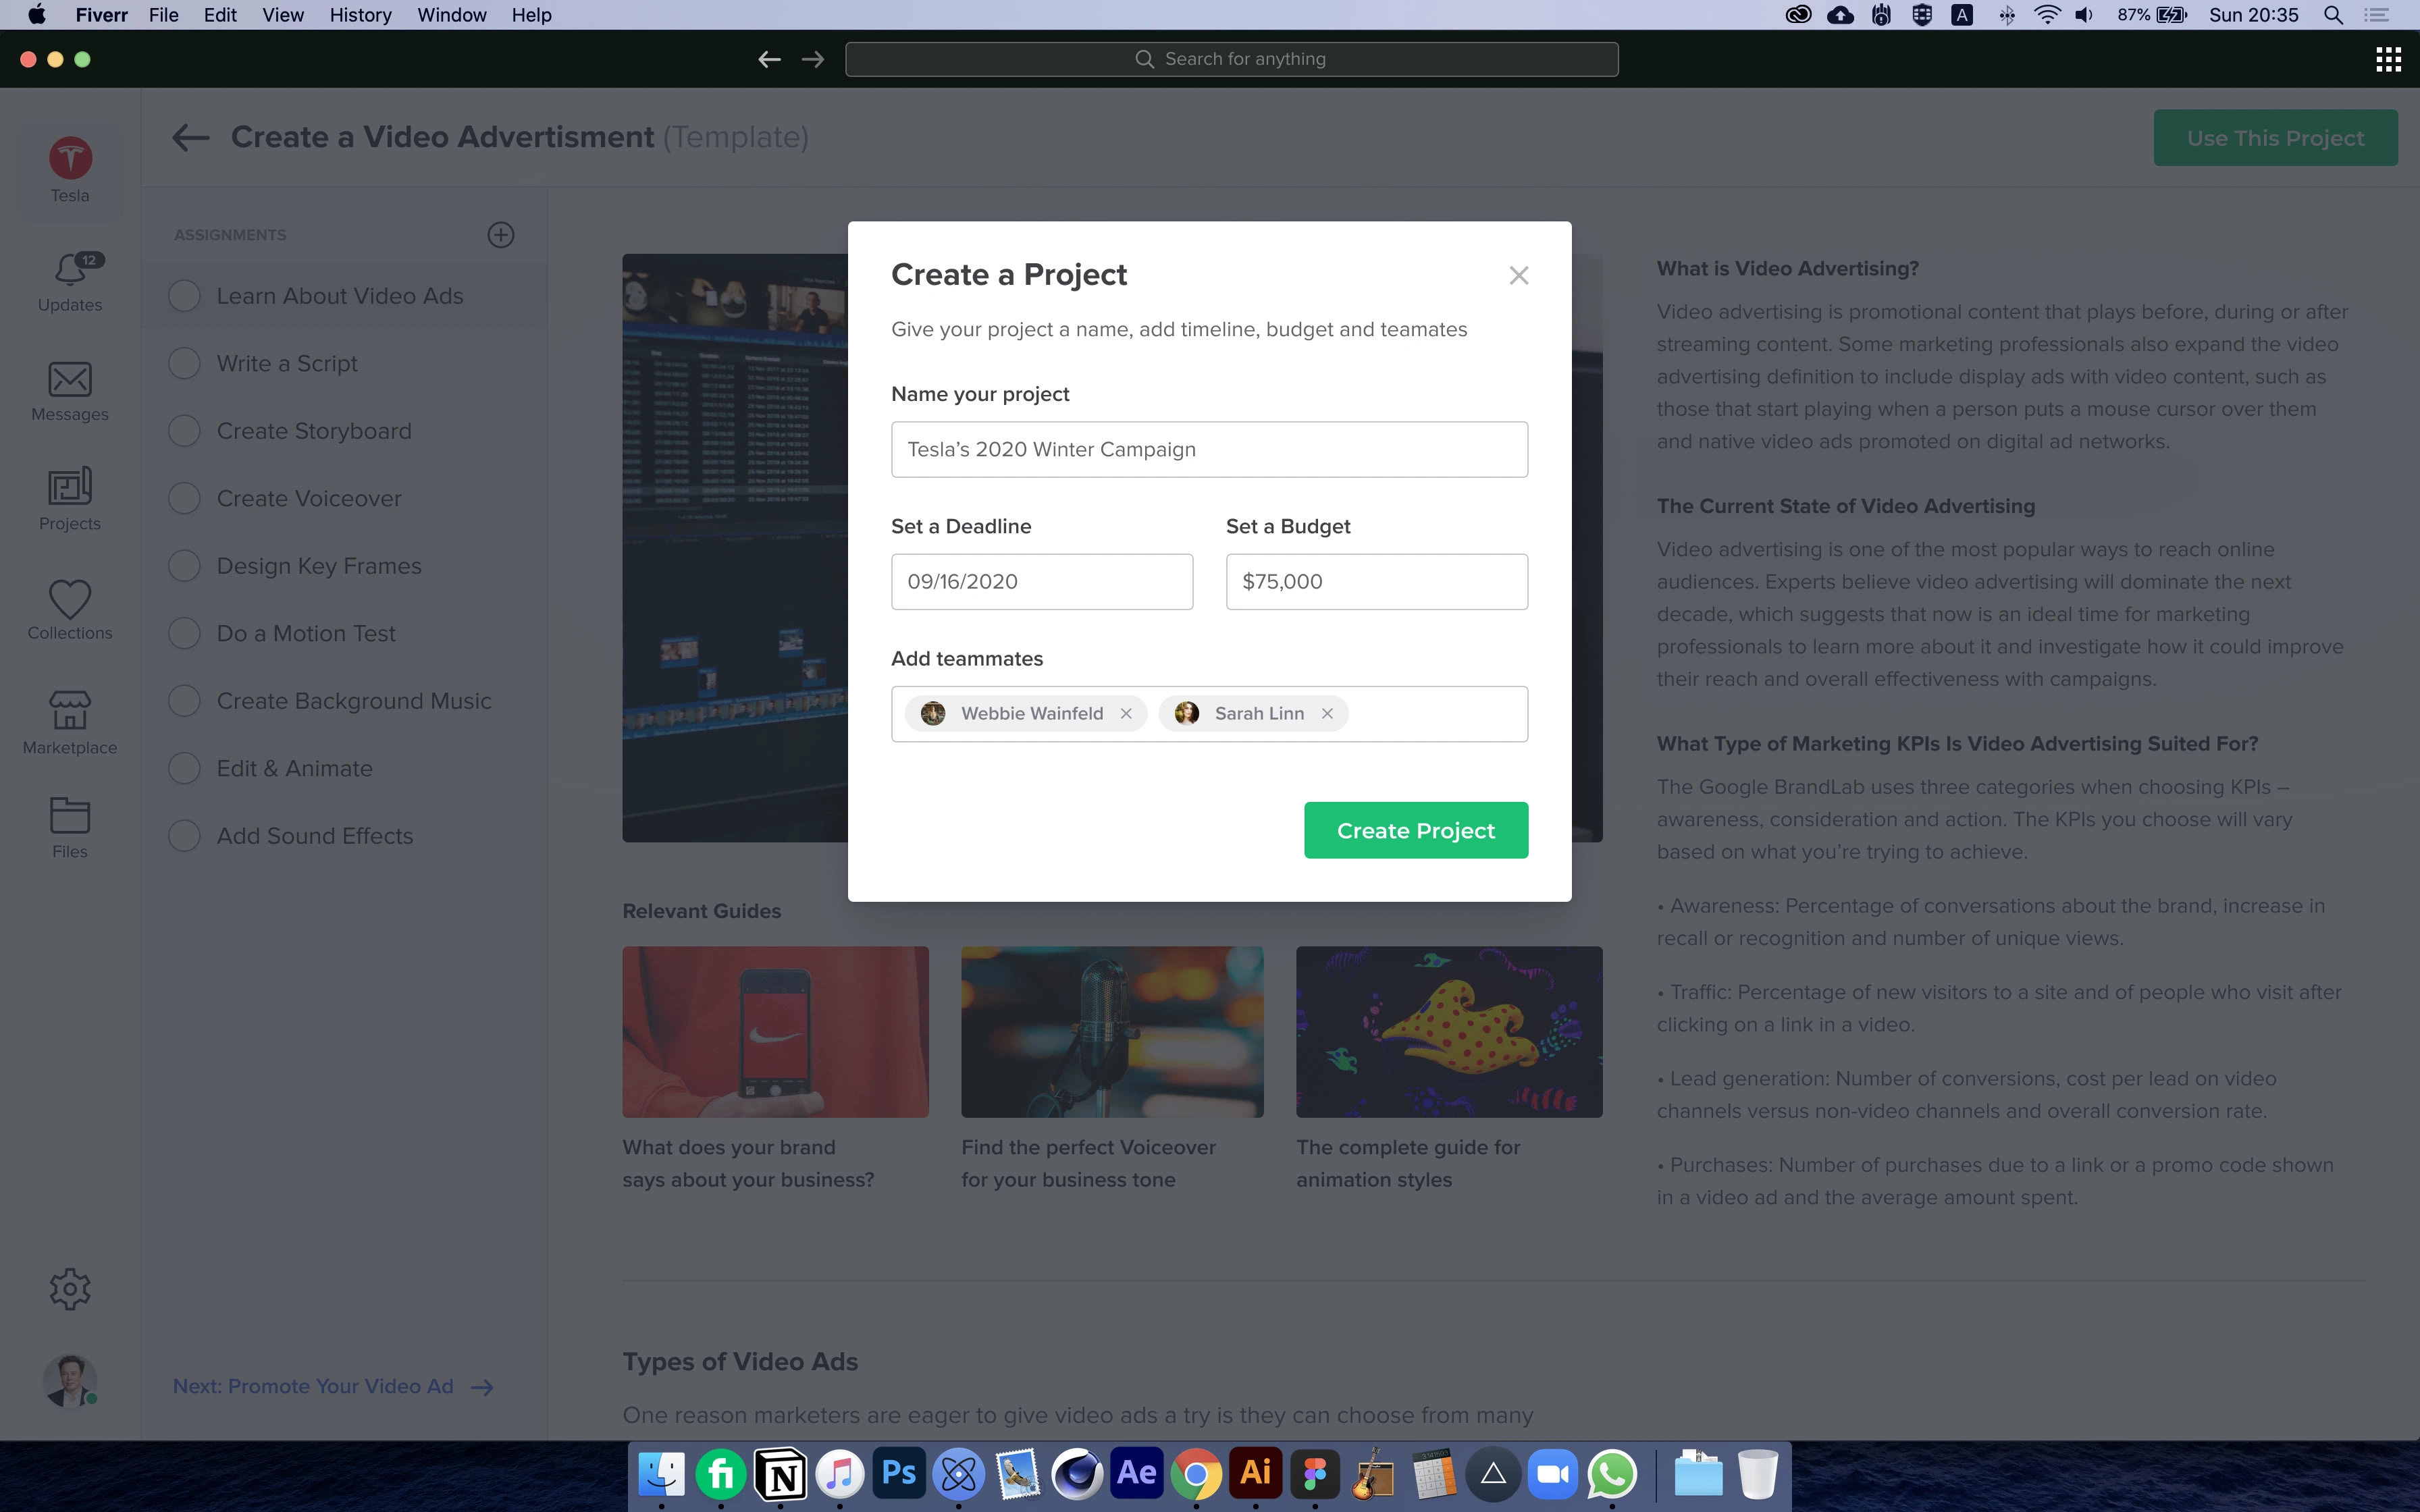This screenshot has width=2420, height=1512.
Task: Check off the Create Voiceover task
Action: pyautogui.click(x=184, y=497)
